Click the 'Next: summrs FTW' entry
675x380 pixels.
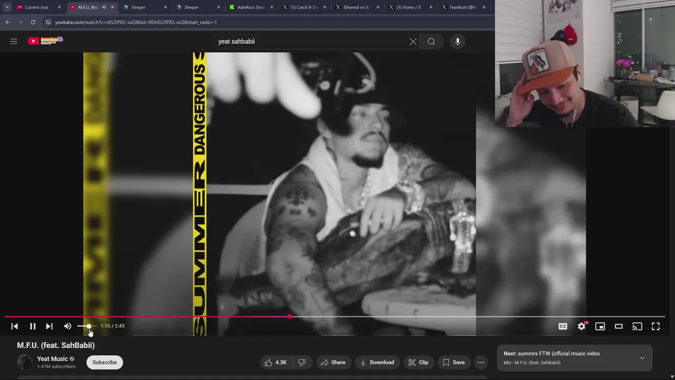pos(552,354)
